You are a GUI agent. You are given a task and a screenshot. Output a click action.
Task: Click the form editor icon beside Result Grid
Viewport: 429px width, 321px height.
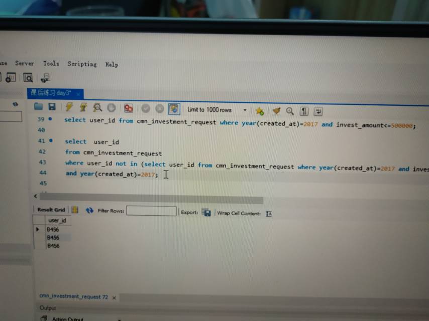pyautogui.click(x=75, y=210)
